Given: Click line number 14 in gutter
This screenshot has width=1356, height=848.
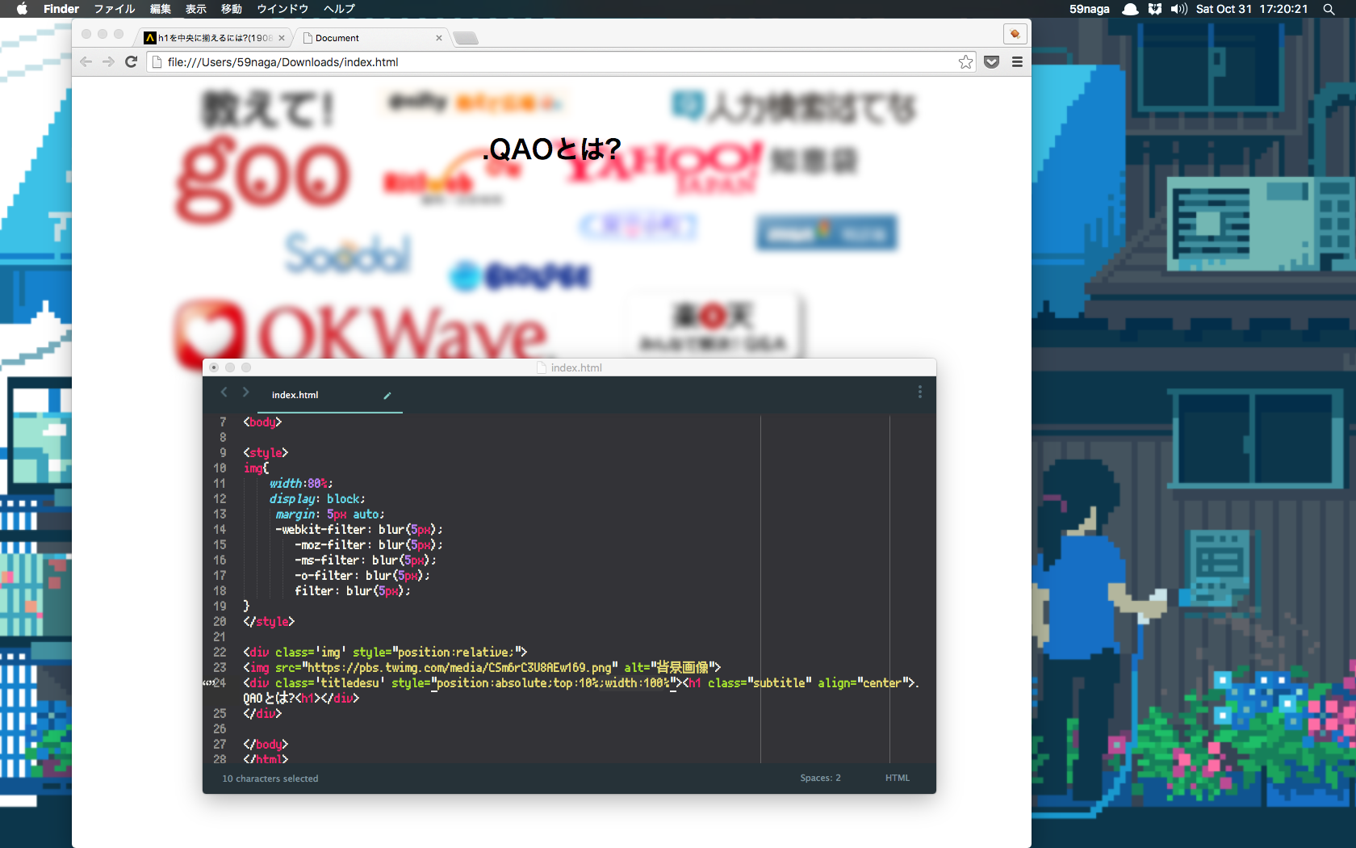Looking at the screenshot, I should [220, 530].
